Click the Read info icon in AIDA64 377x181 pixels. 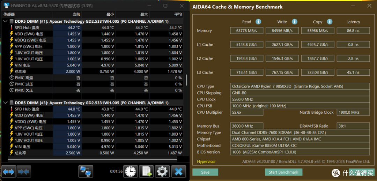pos(258,22)
